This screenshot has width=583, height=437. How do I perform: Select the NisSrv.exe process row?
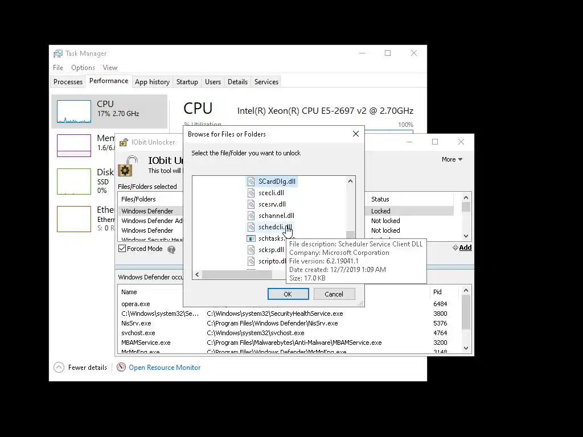(x=290, y=323)
